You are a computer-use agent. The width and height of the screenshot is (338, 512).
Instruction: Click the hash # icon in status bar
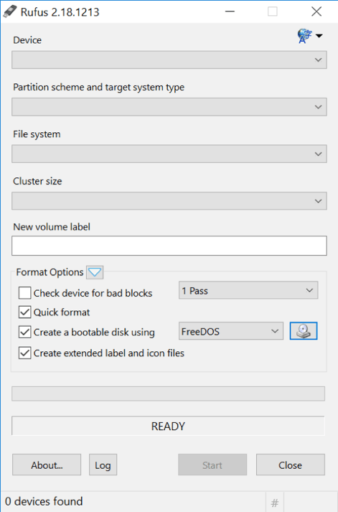click(275, 502)
